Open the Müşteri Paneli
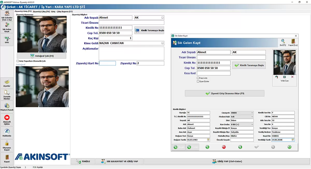This screenshot has width=311, height=169. pyautogui.click(x=7, y=107)
